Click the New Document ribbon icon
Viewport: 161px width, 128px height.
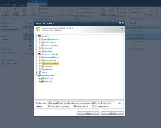pos(5,12)
